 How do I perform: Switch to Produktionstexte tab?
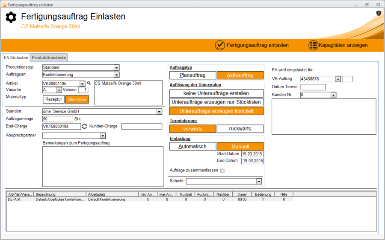[49, 58]
